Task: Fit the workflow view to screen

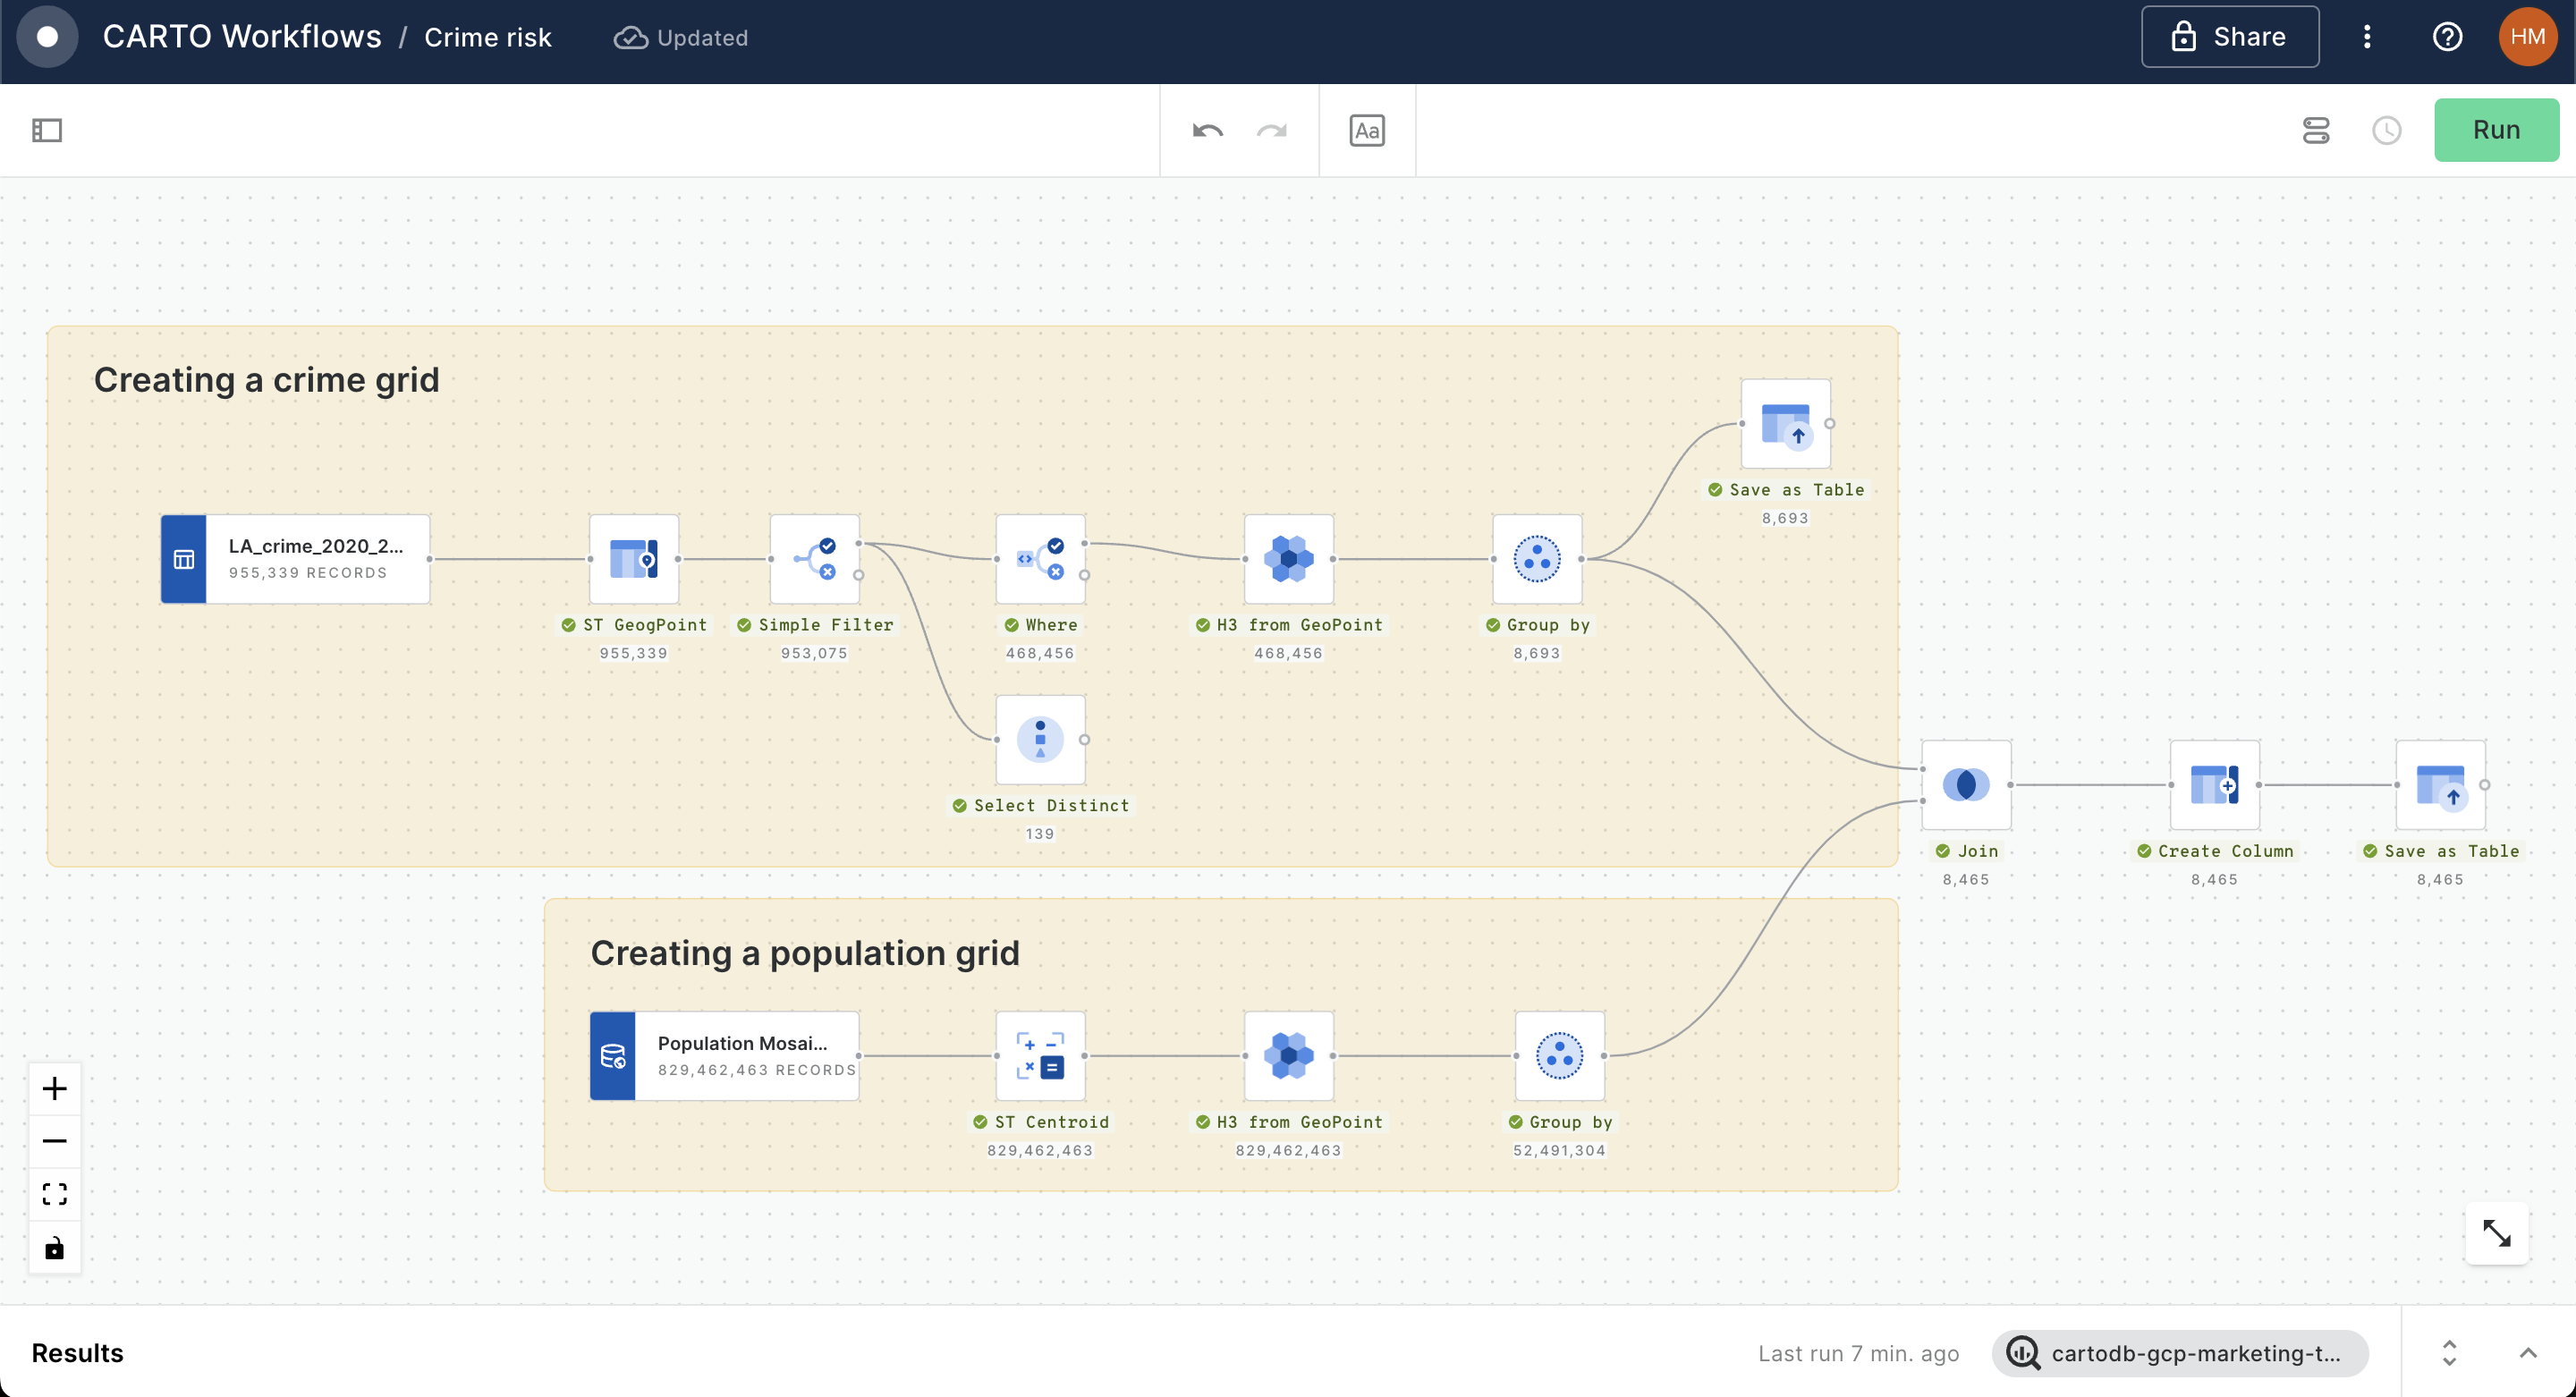Action: [55, 1195]
